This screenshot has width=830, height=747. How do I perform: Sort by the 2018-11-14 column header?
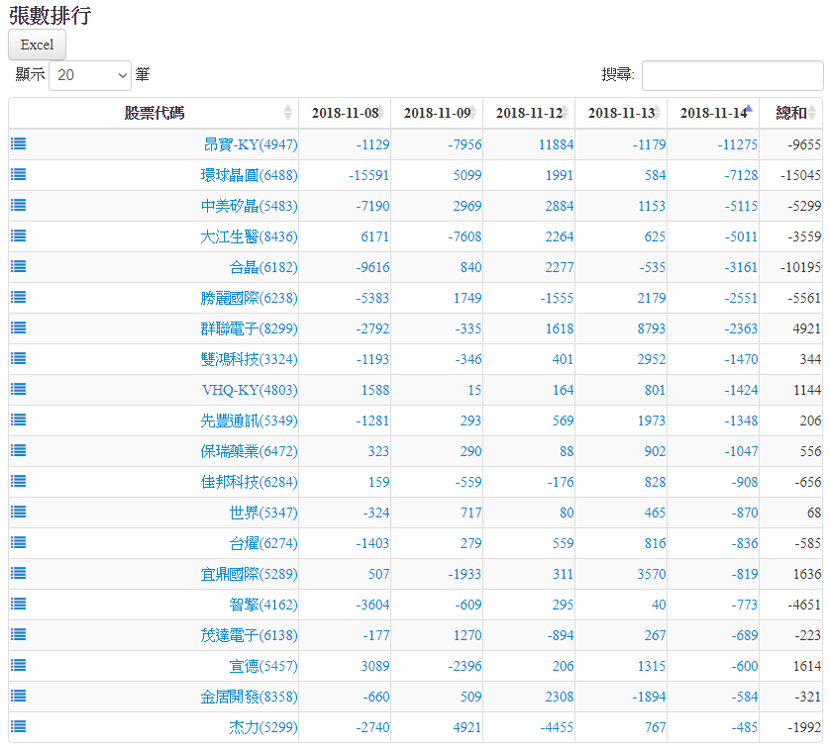coord(713,113)
